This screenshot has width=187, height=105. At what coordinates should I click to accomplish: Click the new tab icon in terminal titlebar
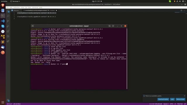tap(33, 26)
